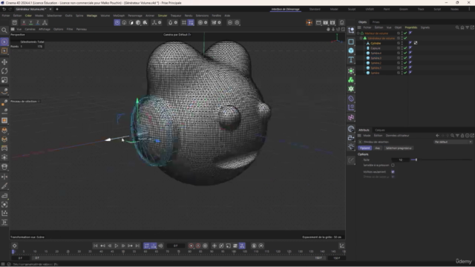
Task: Open the Caméra par Défaut dropdown
Action: point(177,35)
